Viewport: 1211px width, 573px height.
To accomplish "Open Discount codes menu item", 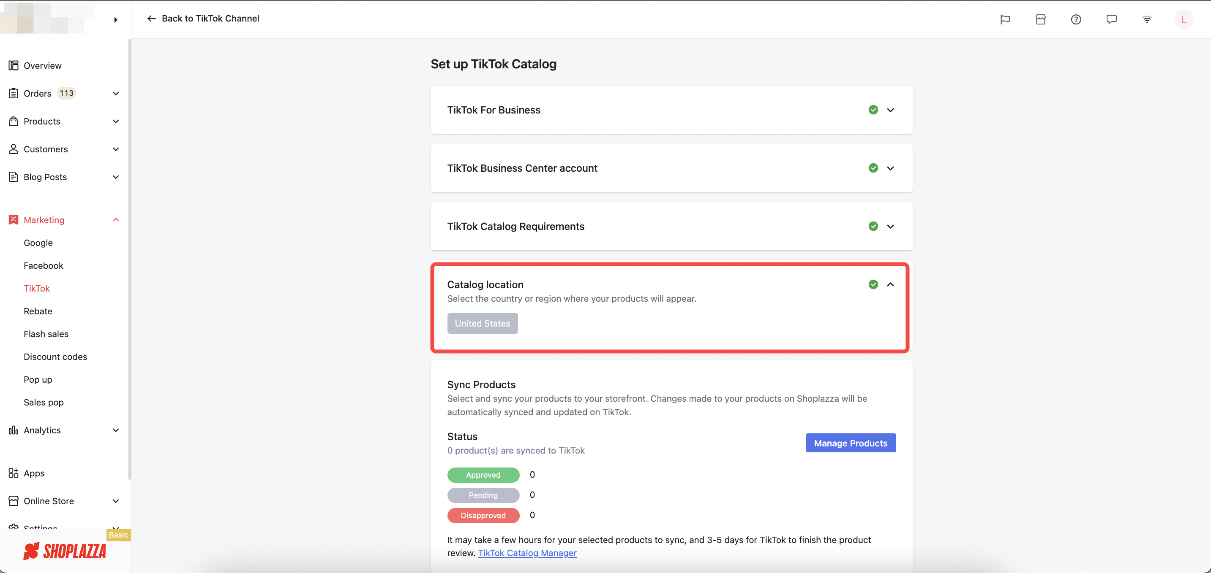I will pos(55,356).
